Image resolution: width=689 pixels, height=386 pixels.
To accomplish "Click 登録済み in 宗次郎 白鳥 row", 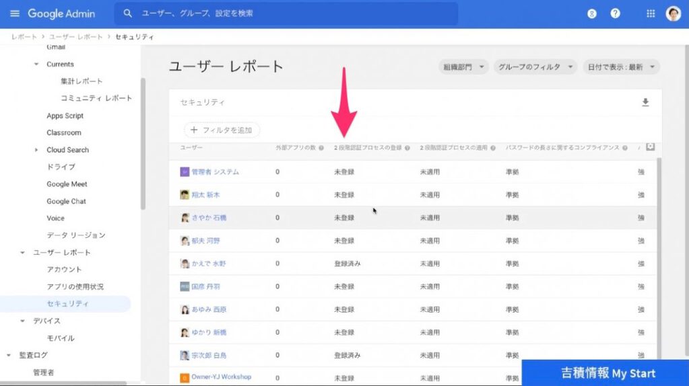I will point(347,355).
